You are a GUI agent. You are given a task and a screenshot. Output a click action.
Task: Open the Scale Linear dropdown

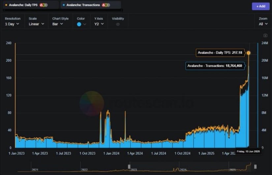pos(36,24)
